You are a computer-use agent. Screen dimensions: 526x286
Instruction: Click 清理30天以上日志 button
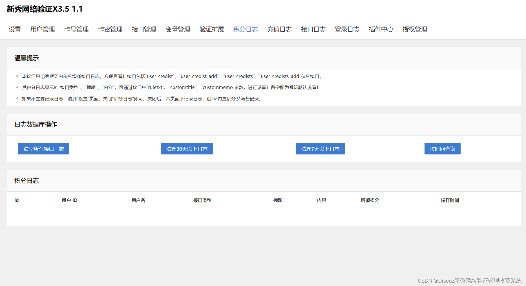[187, 149]
